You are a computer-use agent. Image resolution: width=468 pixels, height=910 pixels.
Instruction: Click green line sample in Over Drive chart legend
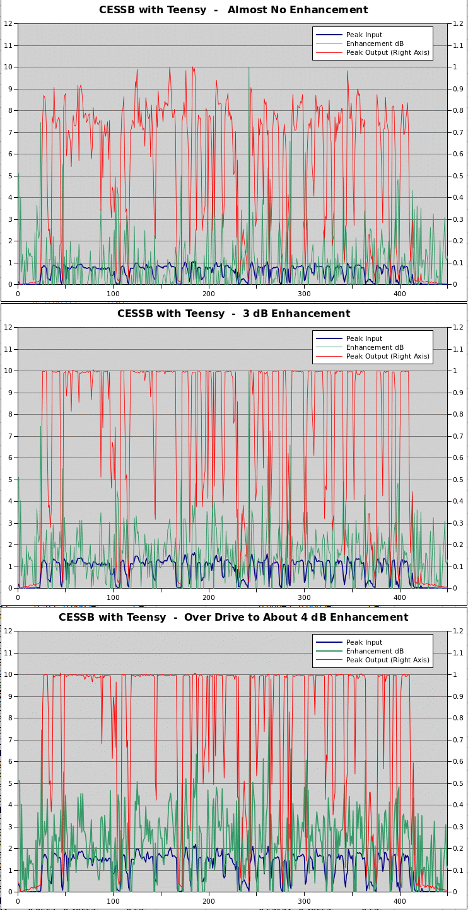pos(329,652)
